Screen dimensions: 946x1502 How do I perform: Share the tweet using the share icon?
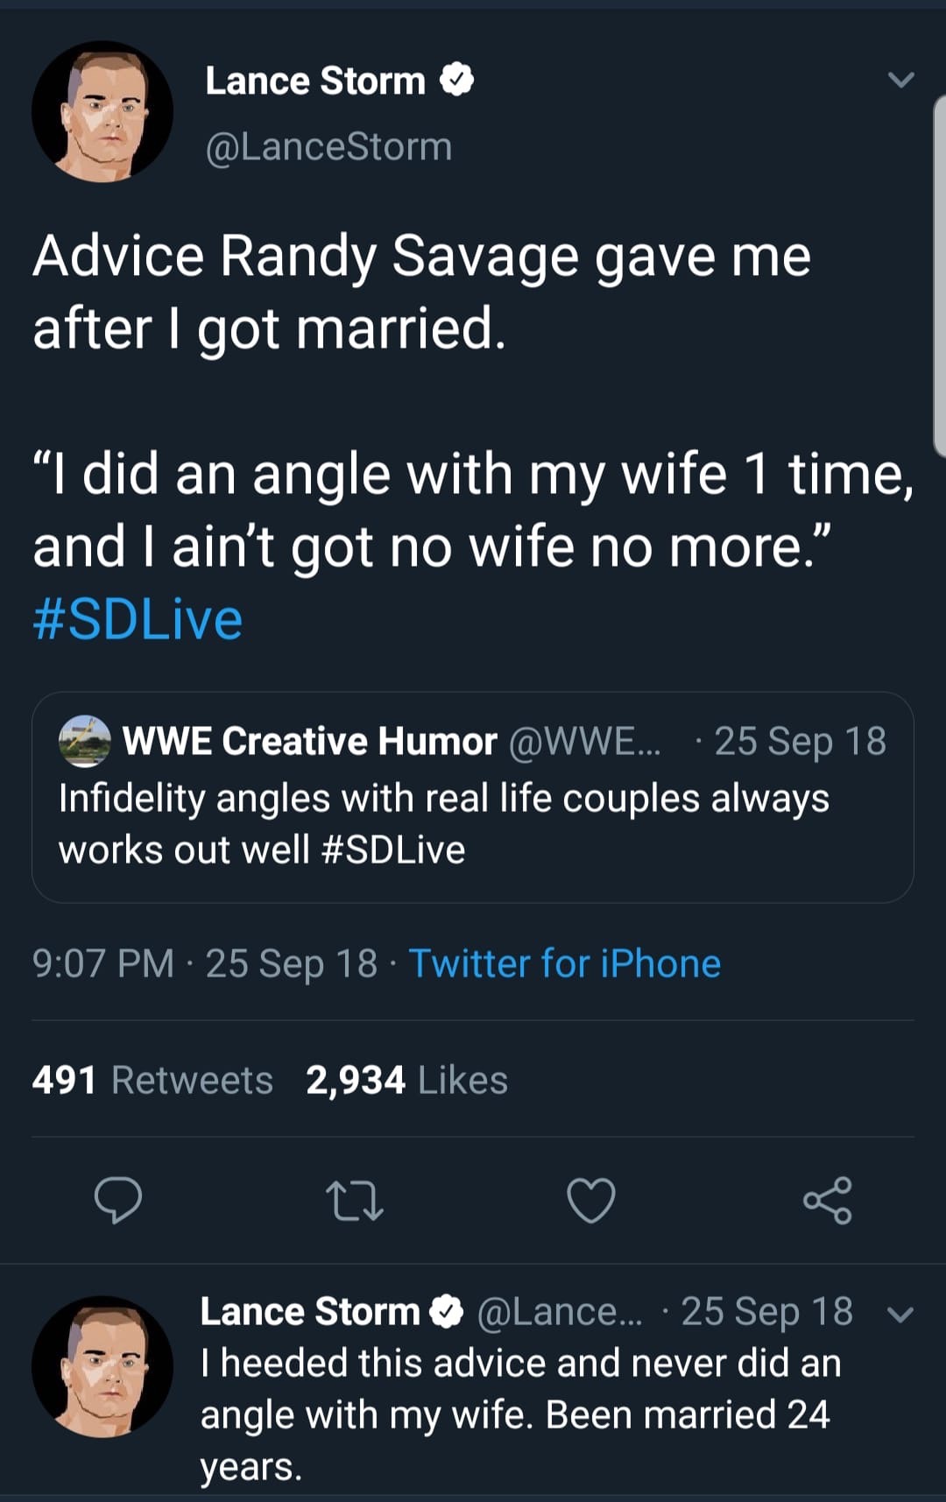828,1200
